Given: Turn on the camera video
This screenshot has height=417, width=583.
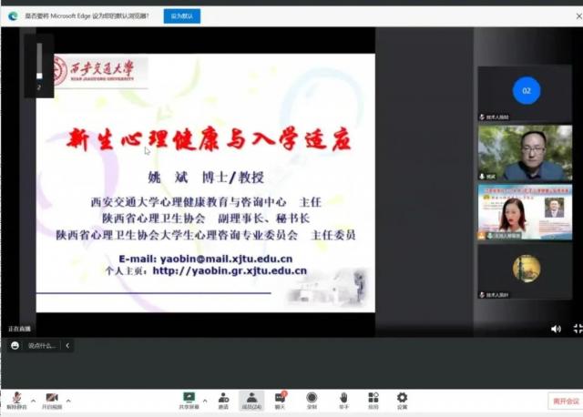Looking at the screenshot, I should pyautogui.click(x=52, y=399).
